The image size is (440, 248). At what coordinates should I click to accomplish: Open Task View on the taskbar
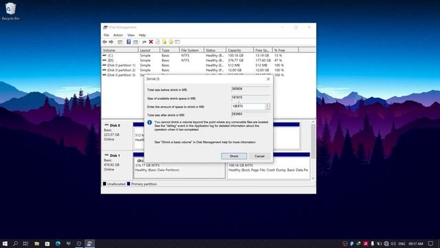[25, 243]
